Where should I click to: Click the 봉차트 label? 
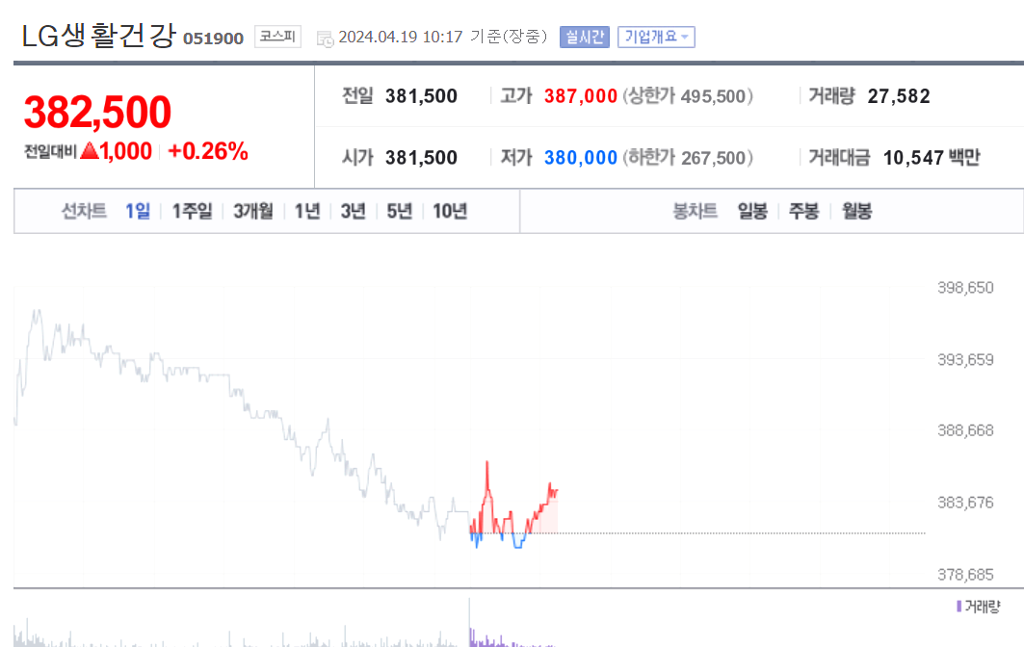tap(695, 211)
